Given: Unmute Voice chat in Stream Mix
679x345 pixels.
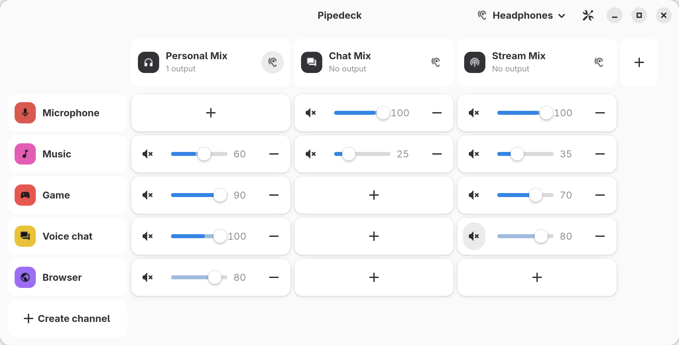Looking at the screenshot, I should click(x=474, y=236).
